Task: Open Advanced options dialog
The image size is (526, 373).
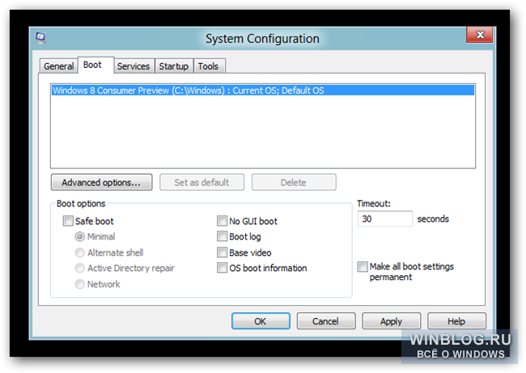Action: click(x=101, y=183)
